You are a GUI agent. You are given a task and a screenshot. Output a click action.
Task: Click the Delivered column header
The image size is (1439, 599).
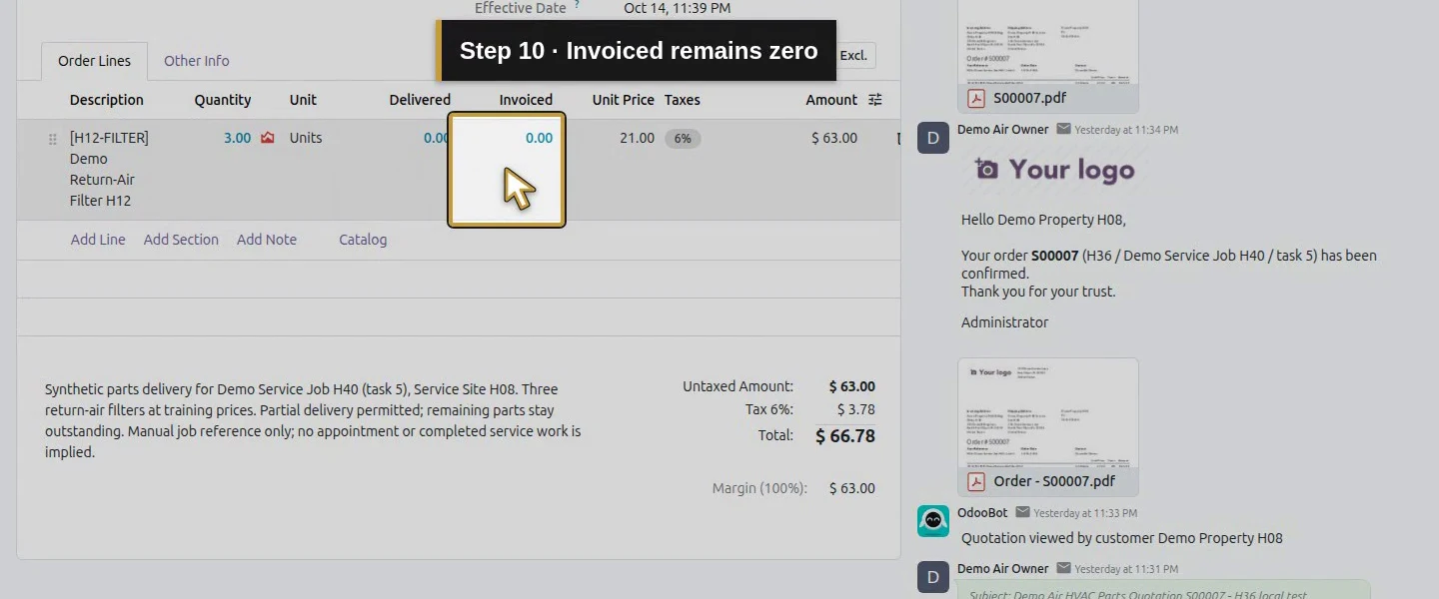click(x=420, y=100)
